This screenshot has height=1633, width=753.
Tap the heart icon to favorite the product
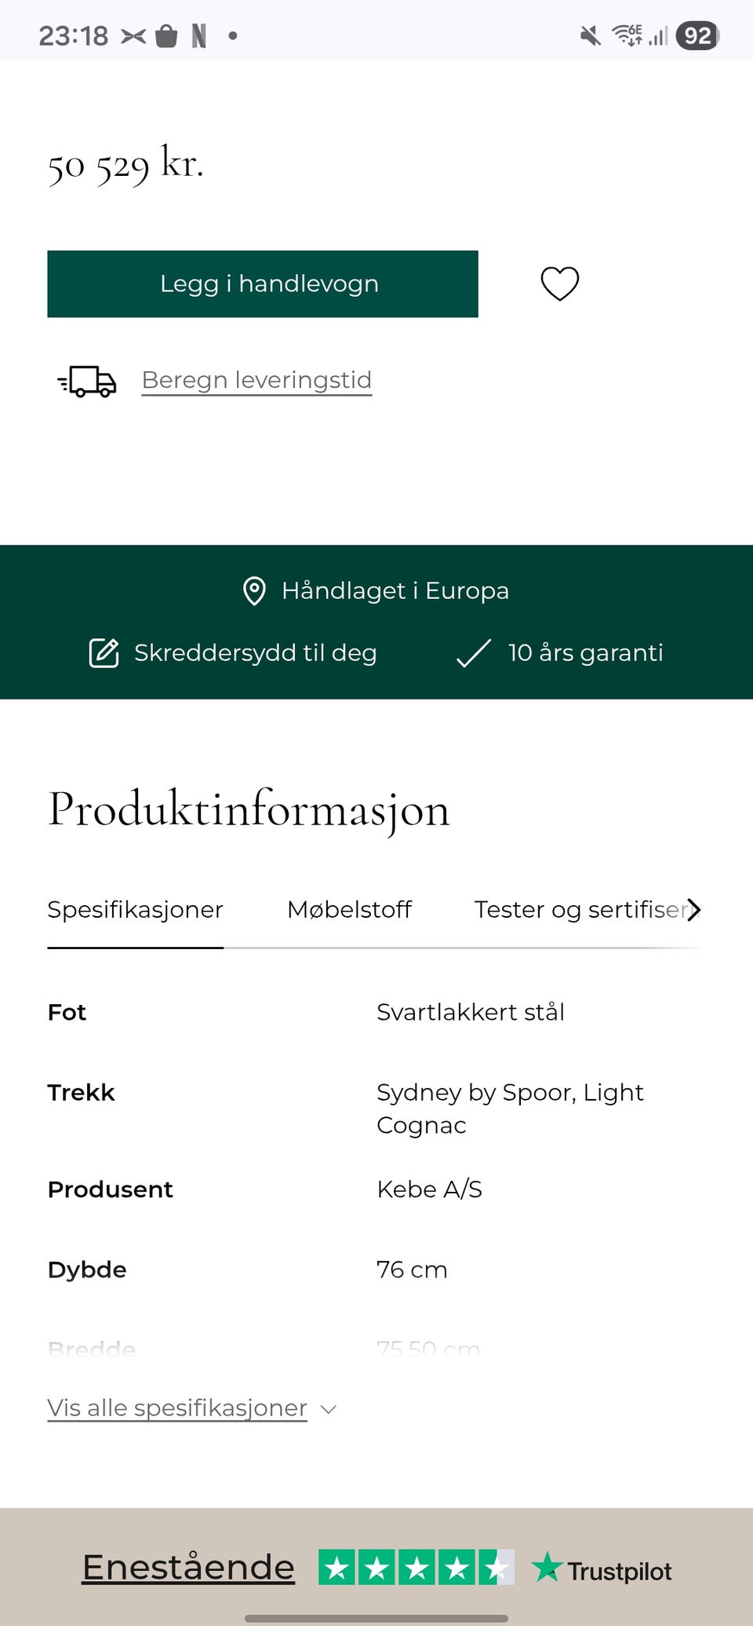point(559,283)
